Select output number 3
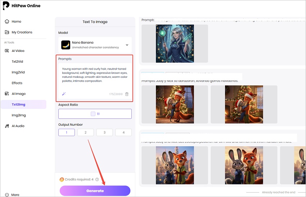306x197 pixels. tap(104, 133)
